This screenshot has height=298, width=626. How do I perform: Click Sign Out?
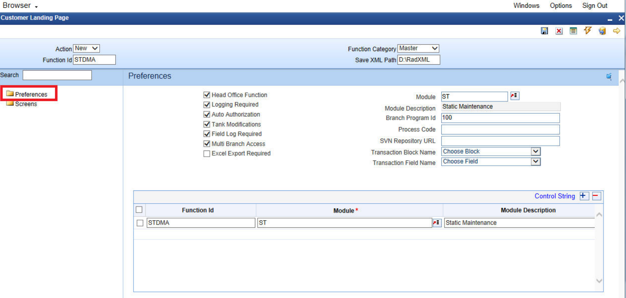(x=595, y=6)
